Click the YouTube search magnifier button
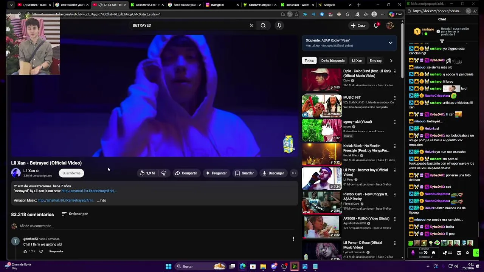This screenshot has width=484, height=272. (263, 25)
